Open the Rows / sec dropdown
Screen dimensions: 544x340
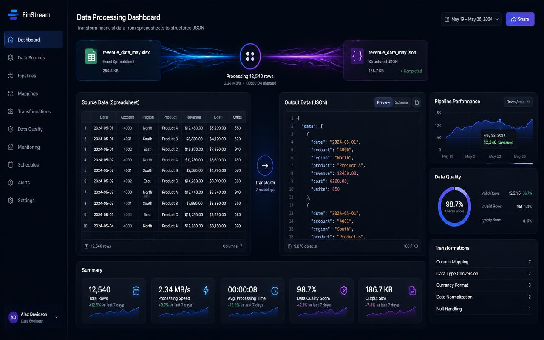pyautogui.click(x=518, y=102)
